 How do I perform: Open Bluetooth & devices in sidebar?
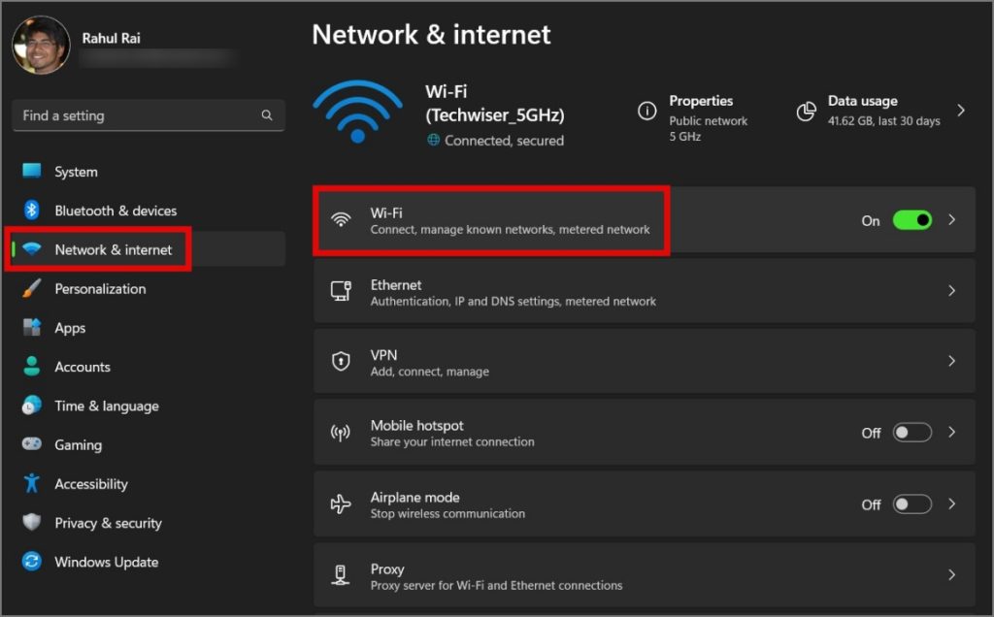[x=116, y=211]
